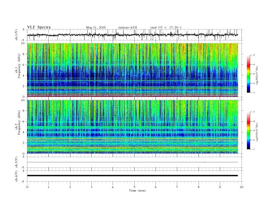This screenshot has height=210, width=272.
Task: Click the "VLF Spectra" plot title
Action: pos(39,27)
